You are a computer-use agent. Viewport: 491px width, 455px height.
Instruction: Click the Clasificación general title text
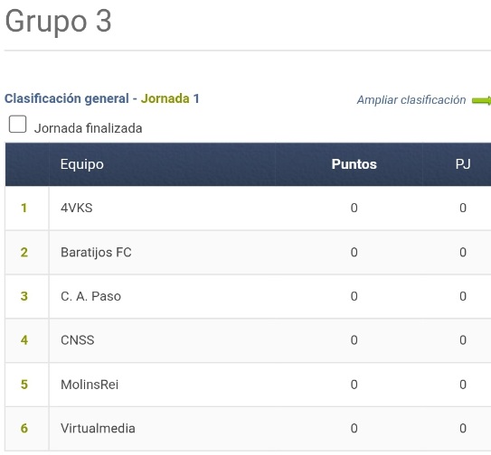67,98
